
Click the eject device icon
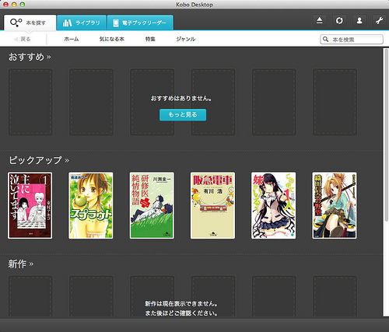[x=320, y=20]
